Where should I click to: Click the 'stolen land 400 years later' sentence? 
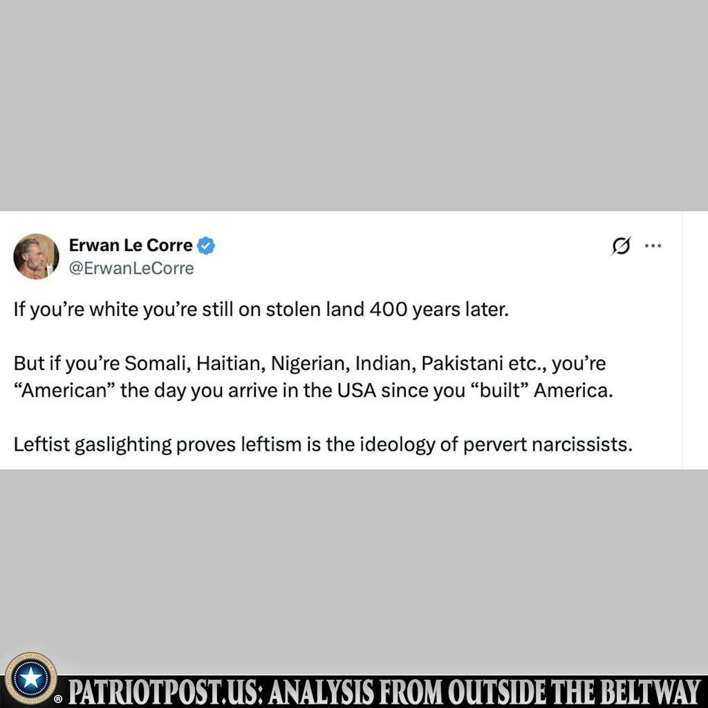coord(261,310)
